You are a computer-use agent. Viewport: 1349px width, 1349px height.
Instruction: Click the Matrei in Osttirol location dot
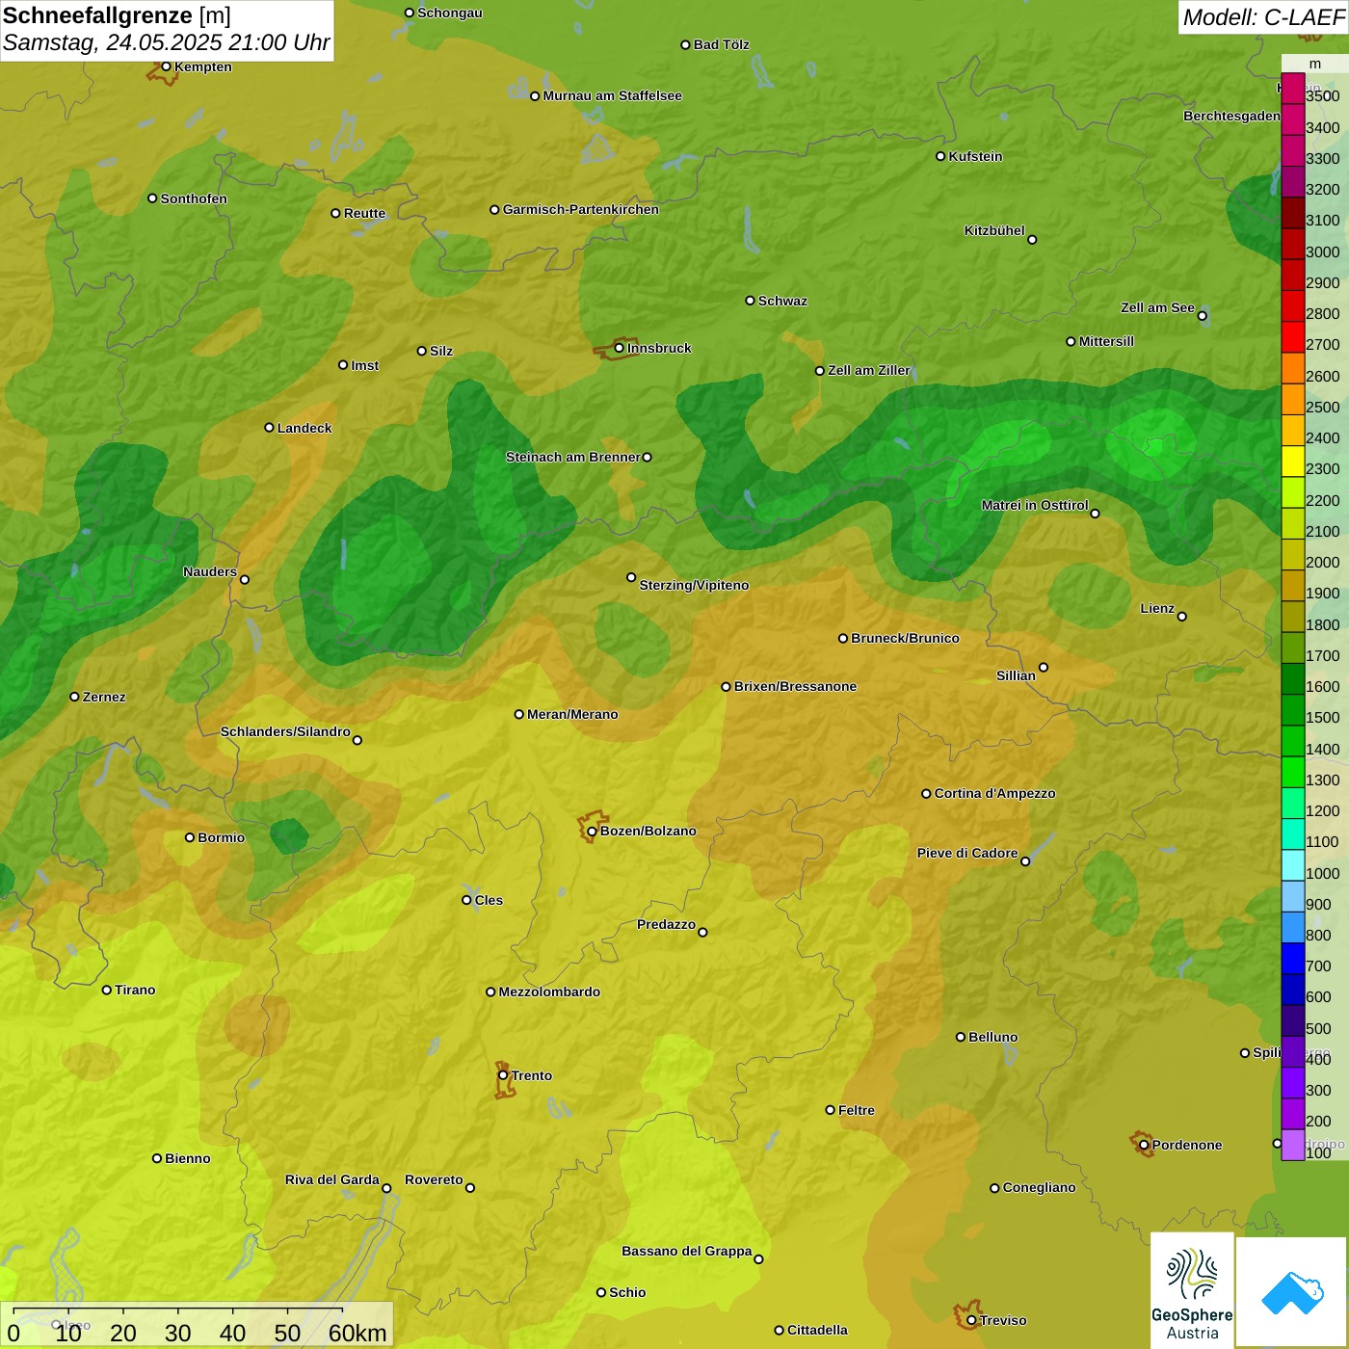click(1095, 514)
